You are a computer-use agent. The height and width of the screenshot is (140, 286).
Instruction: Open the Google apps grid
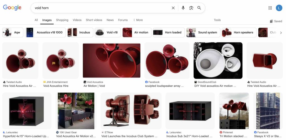[x=270, y=8]
